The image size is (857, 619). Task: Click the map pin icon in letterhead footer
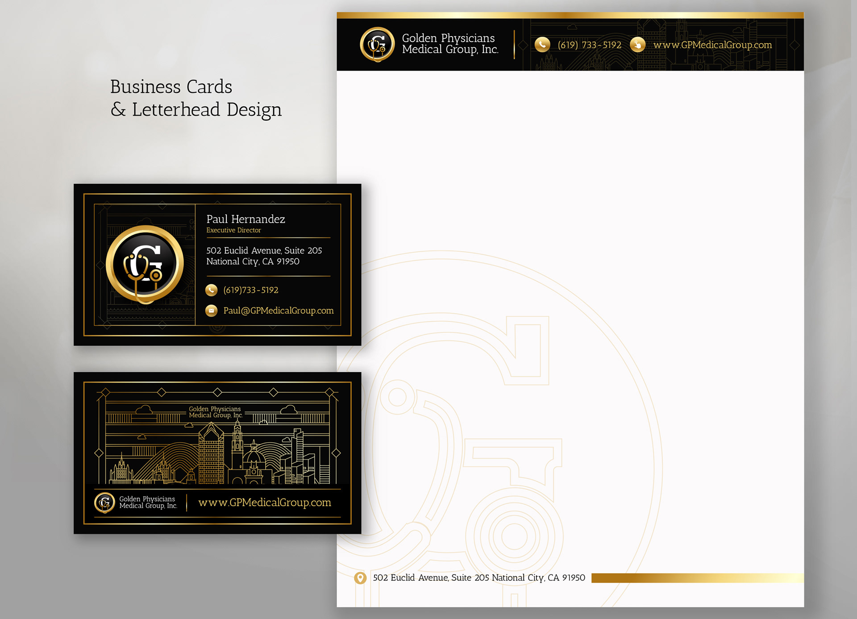360,578
